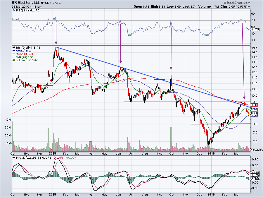Click the green 8.98 price tag on right axis
Viewport: 263px width, 197px height.
(254, 109)
